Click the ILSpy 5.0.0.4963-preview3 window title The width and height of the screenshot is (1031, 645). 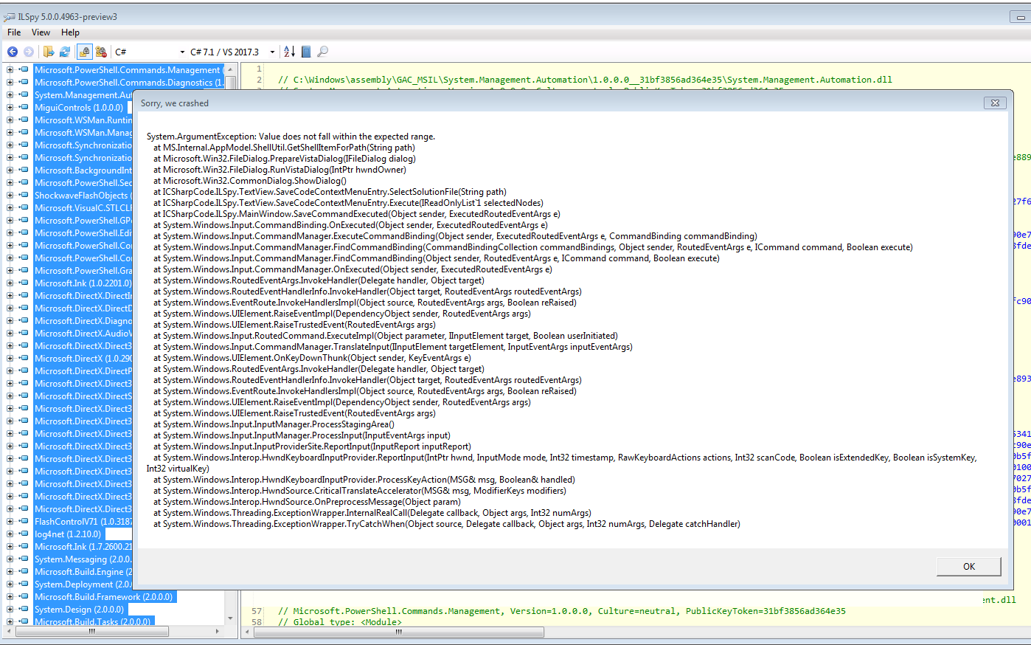tap(68, 17)
